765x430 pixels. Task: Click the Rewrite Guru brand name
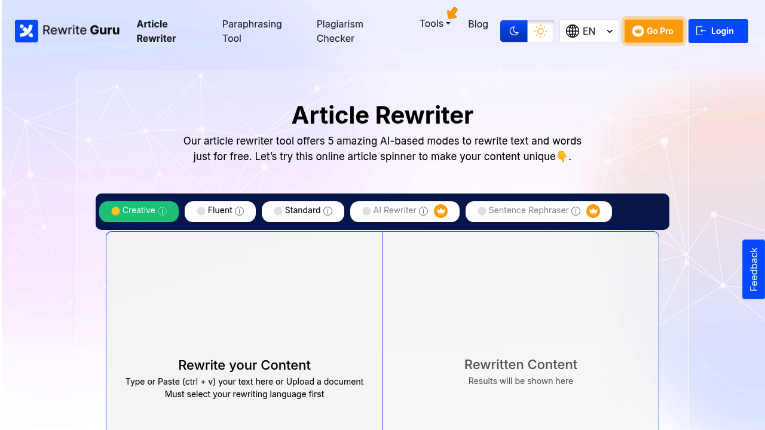pos(81,30)
